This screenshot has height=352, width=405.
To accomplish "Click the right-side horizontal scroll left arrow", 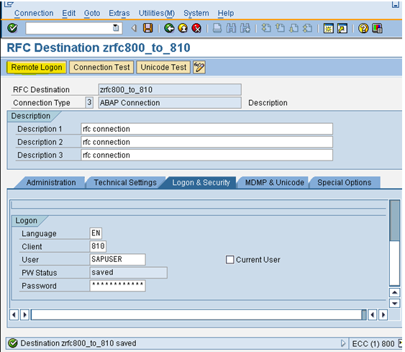I will pyautogui.click(x=372, y=315).
